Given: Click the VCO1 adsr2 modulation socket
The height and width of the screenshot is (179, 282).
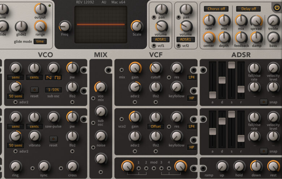Looking at the screenshot, I should (16, 102).
